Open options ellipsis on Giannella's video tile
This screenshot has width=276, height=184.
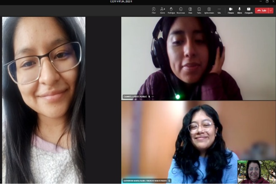coord(153,97)
